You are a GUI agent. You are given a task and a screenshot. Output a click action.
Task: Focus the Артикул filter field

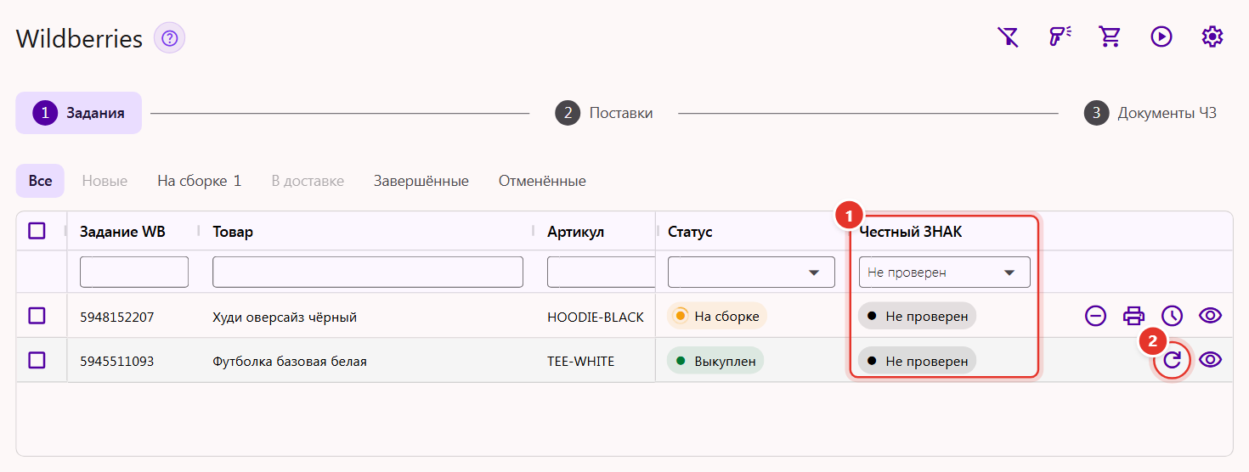click(x=602, y=273)
